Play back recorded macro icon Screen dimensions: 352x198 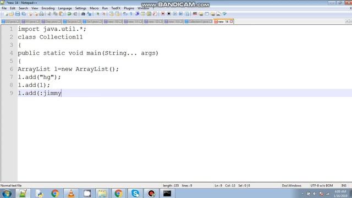click(x=175, y=14)
